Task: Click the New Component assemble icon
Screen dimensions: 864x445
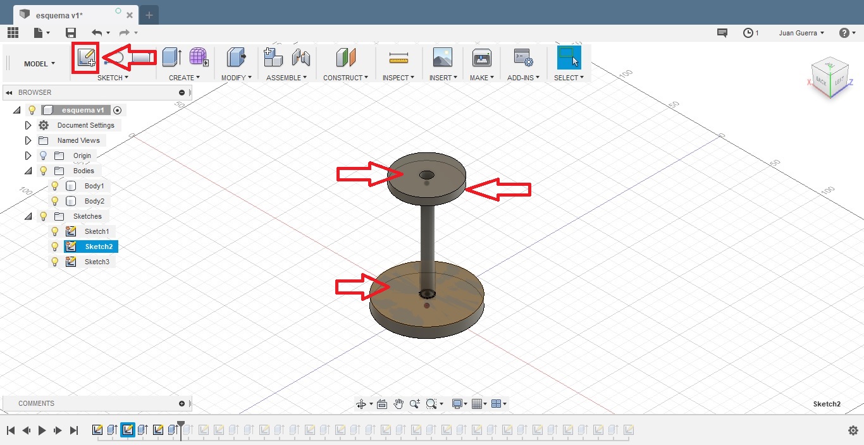Action: coord(273,58)
